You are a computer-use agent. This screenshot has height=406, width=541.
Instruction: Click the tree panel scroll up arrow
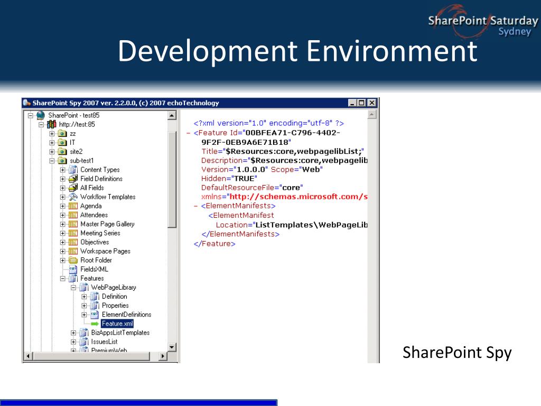coord(172,115)
